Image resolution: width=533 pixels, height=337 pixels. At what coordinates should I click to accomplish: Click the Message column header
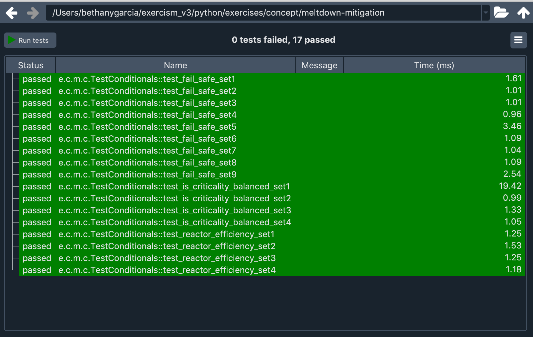click(319, 65)
